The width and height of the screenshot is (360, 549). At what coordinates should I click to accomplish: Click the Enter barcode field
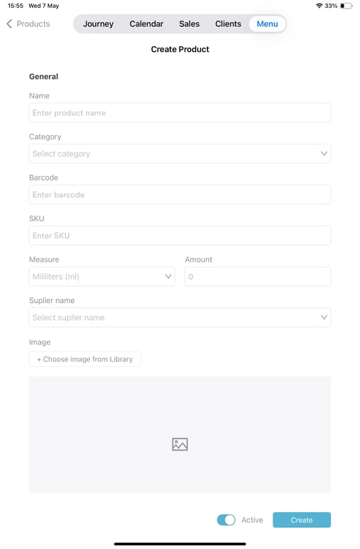(180, 195)
